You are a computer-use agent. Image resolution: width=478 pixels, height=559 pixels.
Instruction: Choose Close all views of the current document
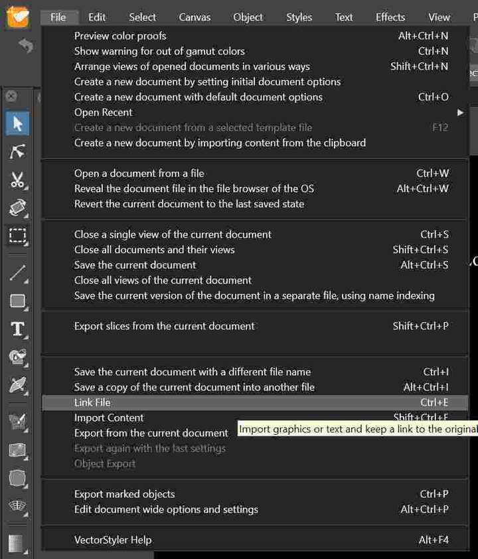tap(255, 281)
